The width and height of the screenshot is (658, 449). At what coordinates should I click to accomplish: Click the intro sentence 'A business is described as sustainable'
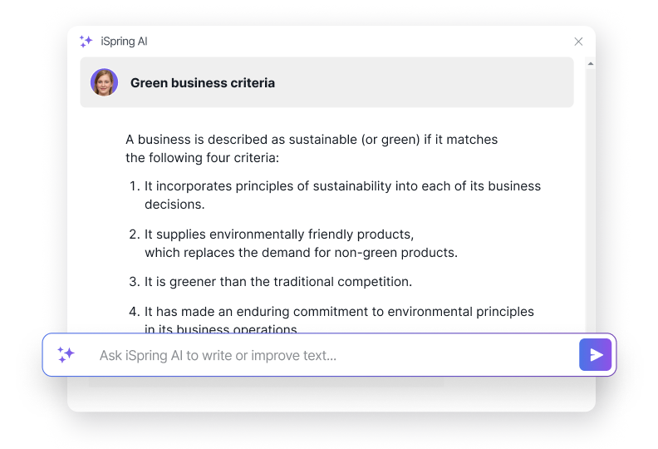pyautogui.click(x=312, y=148)
